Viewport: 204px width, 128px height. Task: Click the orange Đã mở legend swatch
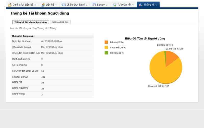[x=106, y=42]
